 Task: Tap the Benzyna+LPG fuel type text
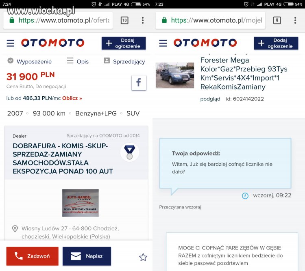click(96, 113)
